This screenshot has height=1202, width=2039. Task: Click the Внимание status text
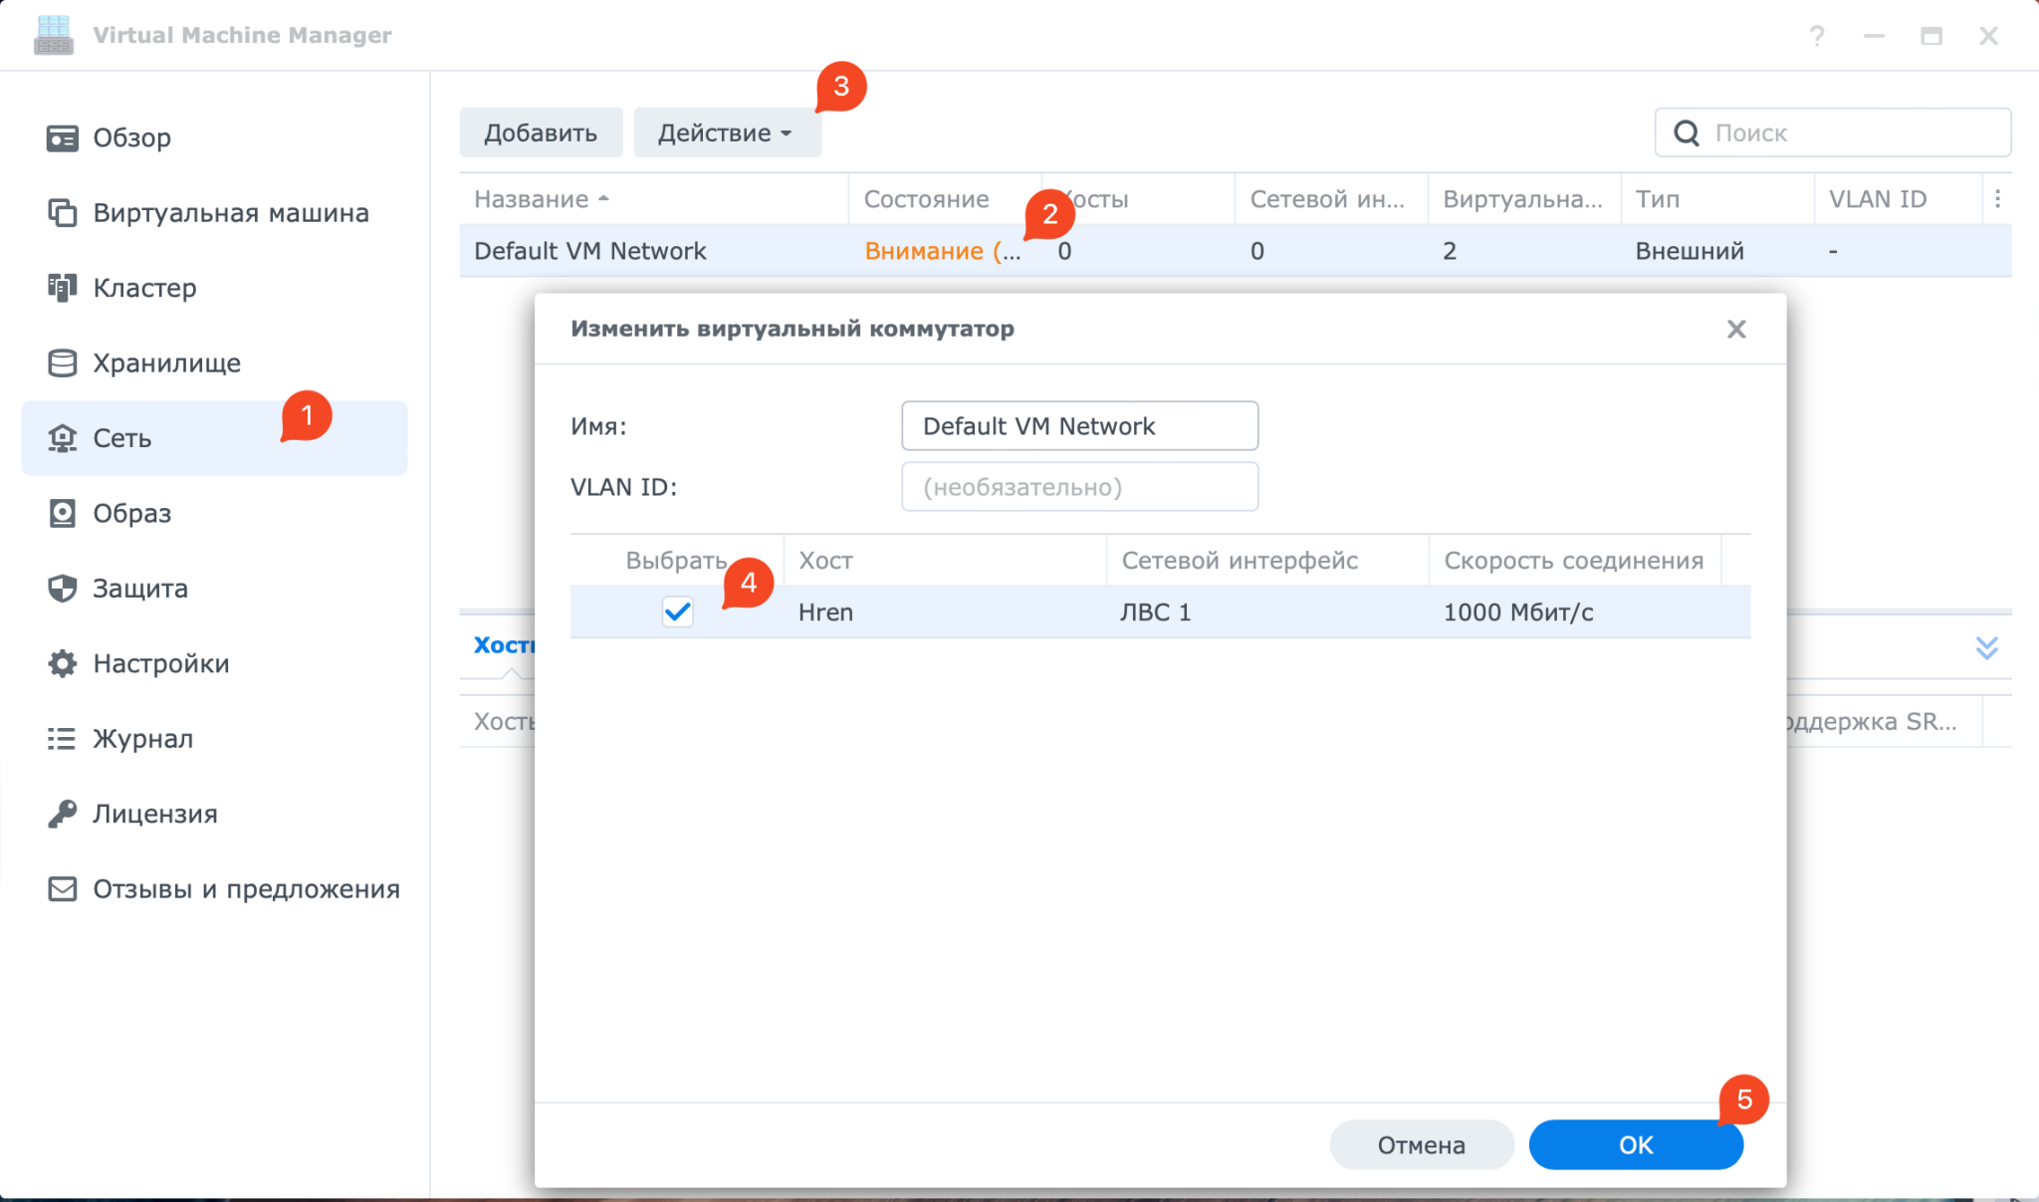[x=942, y=251]
